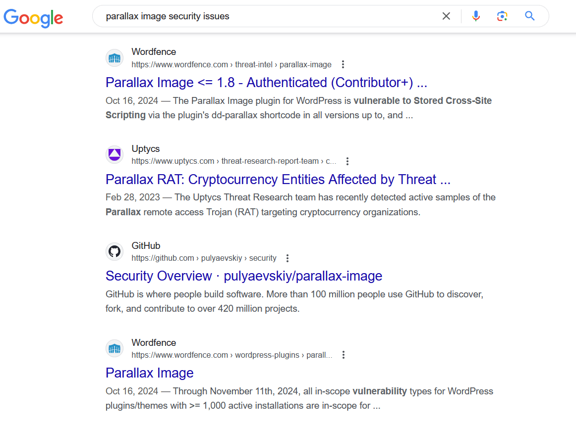Image resolution: width=576 pixels, height=427 pixels.
Task: Open three-dot menu for GitHub result
Action: point(288,258)
